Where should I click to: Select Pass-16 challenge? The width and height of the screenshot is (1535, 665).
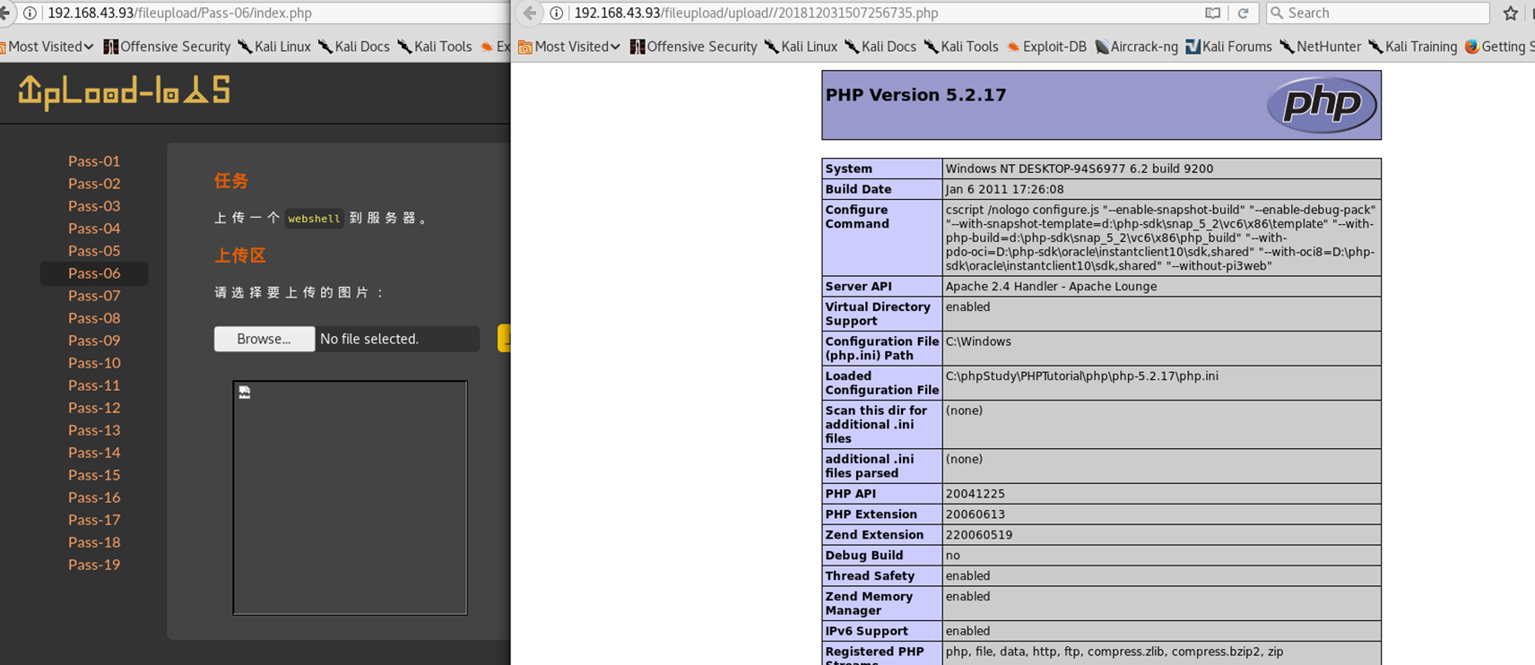[94, 497]
